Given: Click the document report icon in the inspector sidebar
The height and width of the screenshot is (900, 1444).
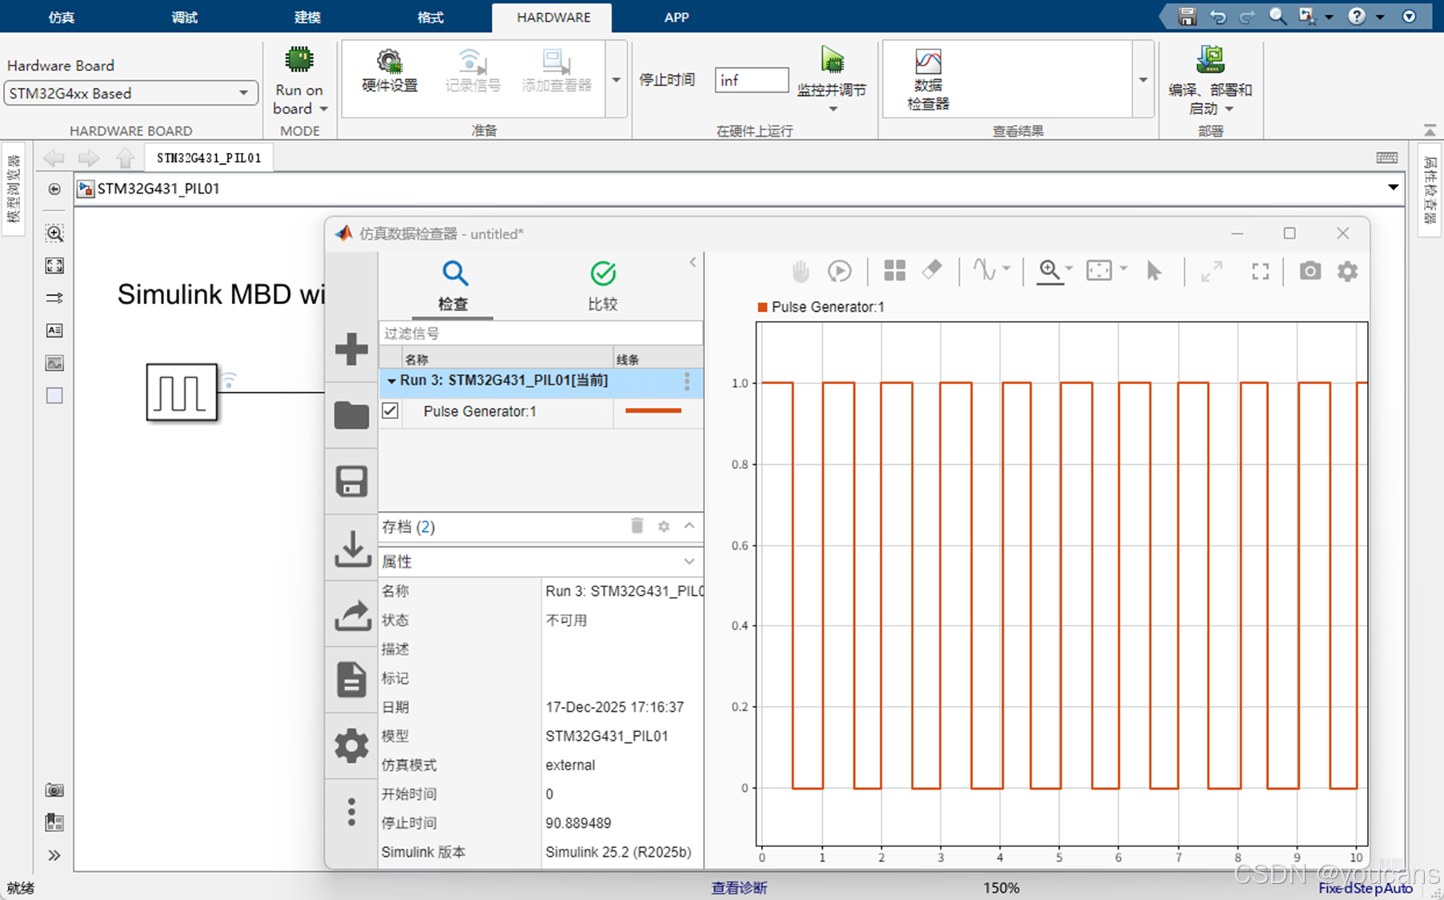Looking at the screenshot, I should pos(351,680).
